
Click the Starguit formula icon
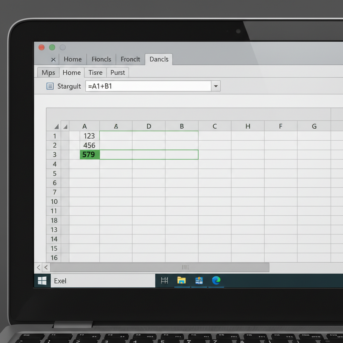coord(50,86)
